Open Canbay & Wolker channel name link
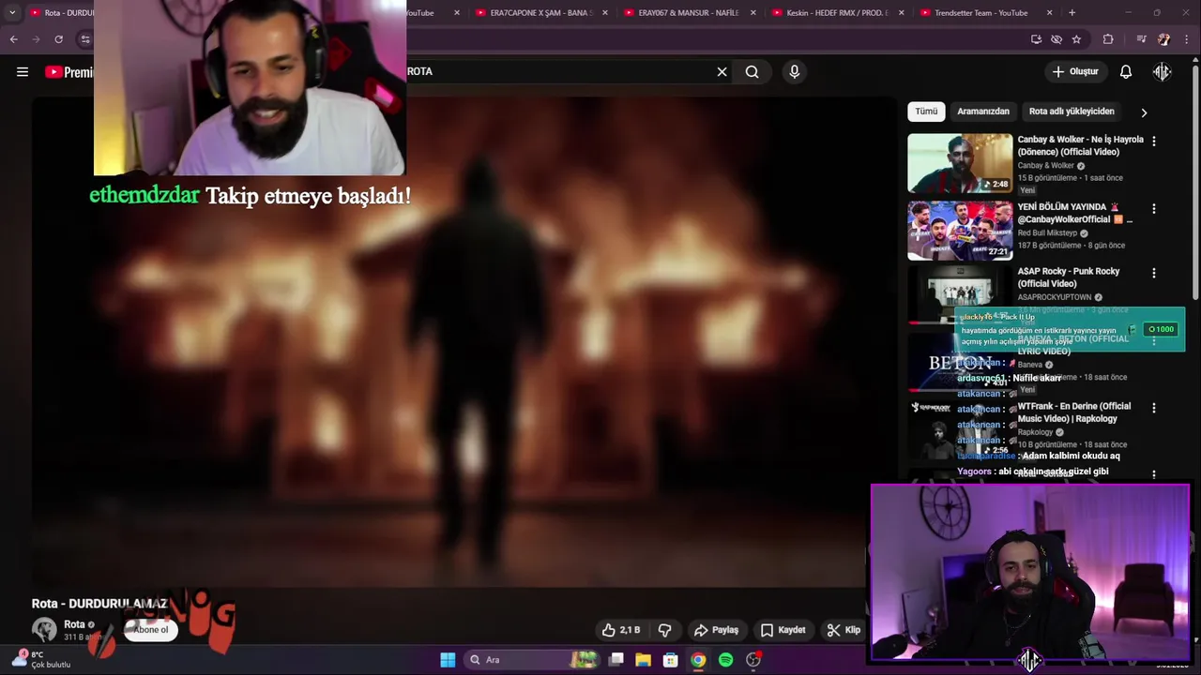The height and width of the screenshot is (675, 1201). (x=1046, y=166)
